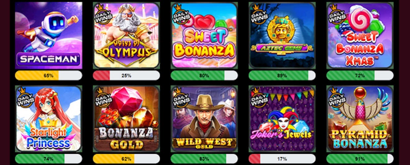
Task: Choose Sweet Bonanza Xmas game
Action: [360, 35]
